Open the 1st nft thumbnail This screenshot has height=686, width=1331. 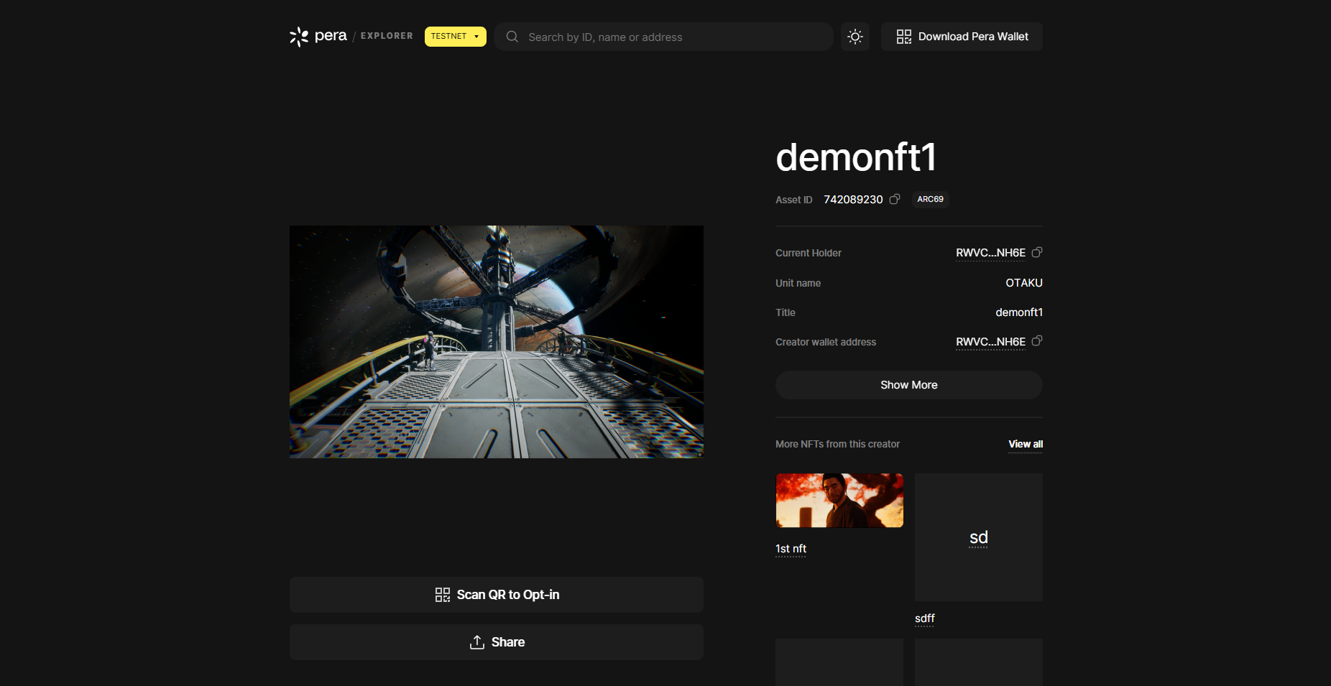pyautogui.click(x=839, y=501)
